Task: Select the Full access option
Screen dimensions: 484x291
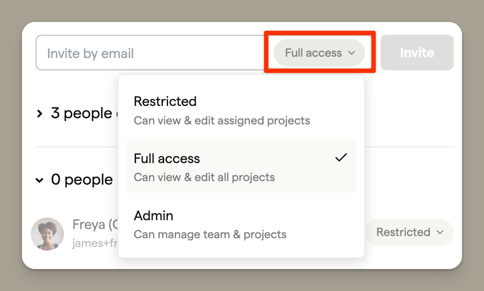Action: coord(241,167)
